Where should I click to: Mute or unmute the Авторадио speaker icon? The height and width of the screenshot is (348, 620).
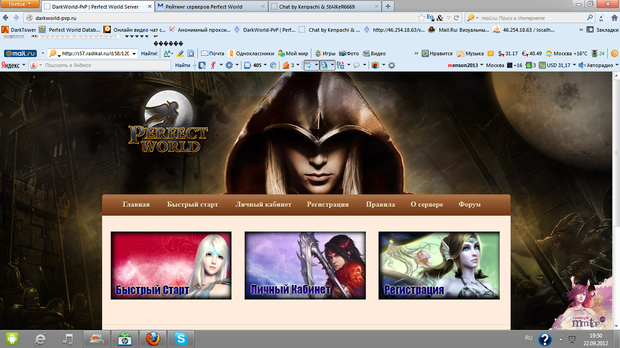tap(582, 65)
